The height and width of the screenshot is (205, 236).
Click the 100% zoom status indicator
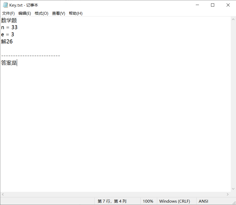tap(148, 201)
